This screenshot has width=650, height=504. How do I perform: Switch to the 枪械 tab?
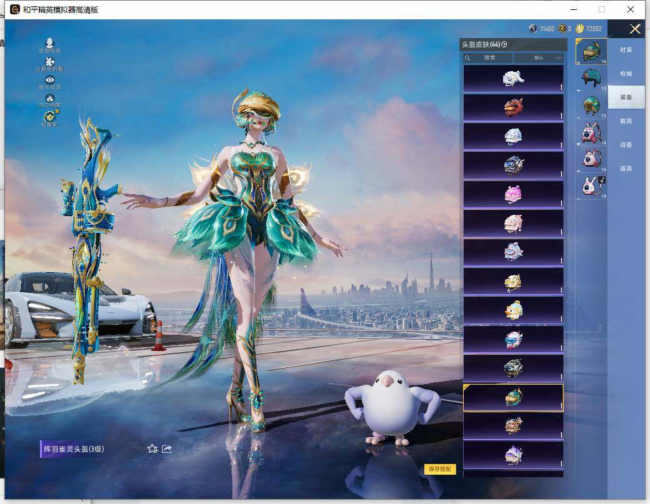[x=626, y=73]
